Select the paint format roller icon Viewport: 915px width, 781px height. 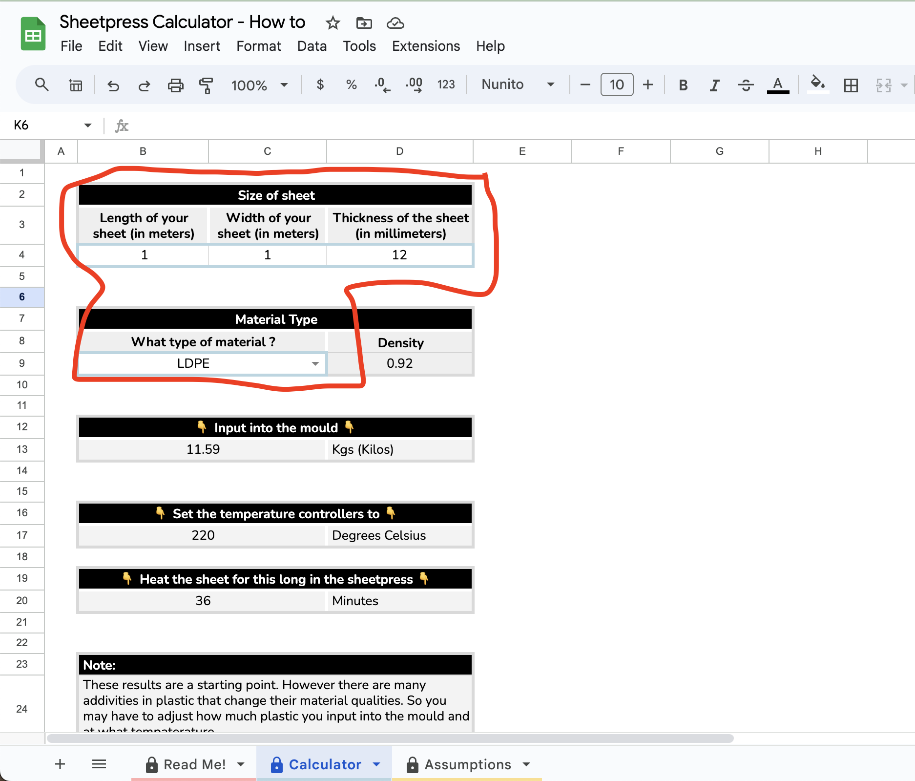[x=206, y=85]
